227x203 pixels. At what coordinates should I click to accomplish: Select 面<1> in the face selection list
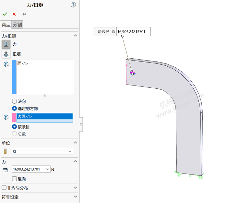click(x=23, y=63)
